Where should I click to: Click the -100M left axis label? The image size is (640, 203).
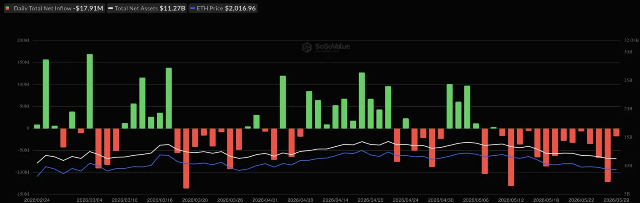click(x=22, y=172)
